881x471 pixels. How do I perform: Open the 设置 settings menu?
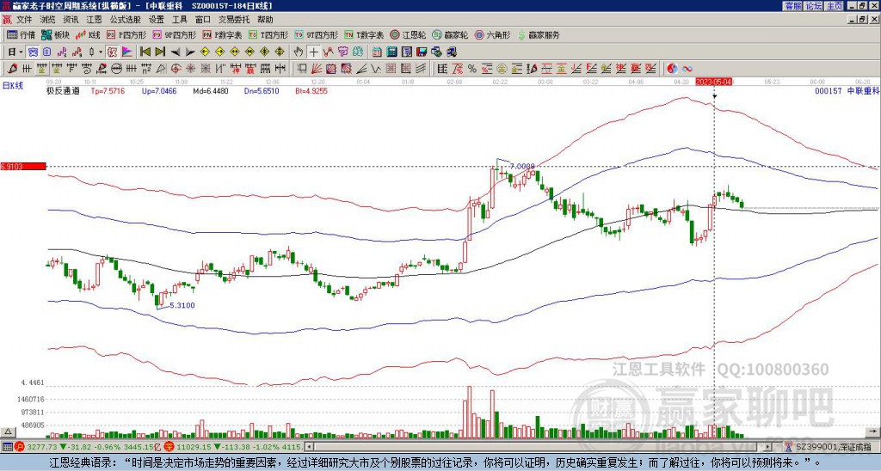pyautogui.click(x=156, y=18)
